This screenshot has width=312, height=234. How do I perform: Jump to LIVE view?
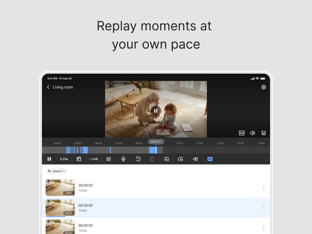tap(93, 159)
